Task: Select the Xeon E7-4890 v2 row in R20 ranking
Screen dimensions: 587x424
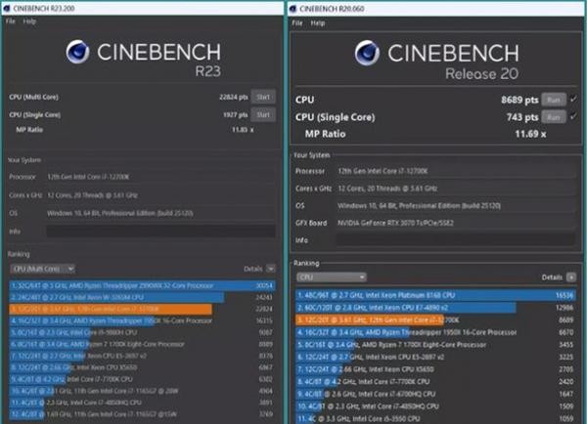Action: point(435,308)
